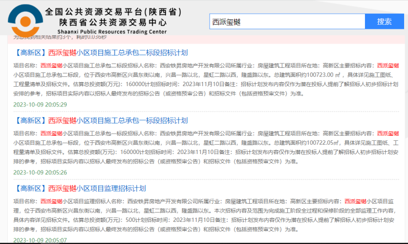Click the pink result count message bar
The image size is (408, 244).
204,39
